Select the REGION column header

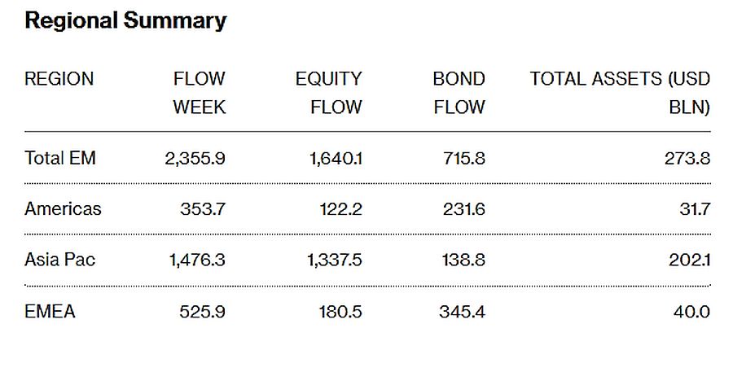59,78
